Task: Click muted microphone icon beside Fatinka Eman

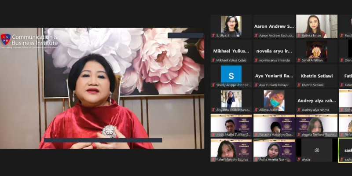Action: pos(299,36)
